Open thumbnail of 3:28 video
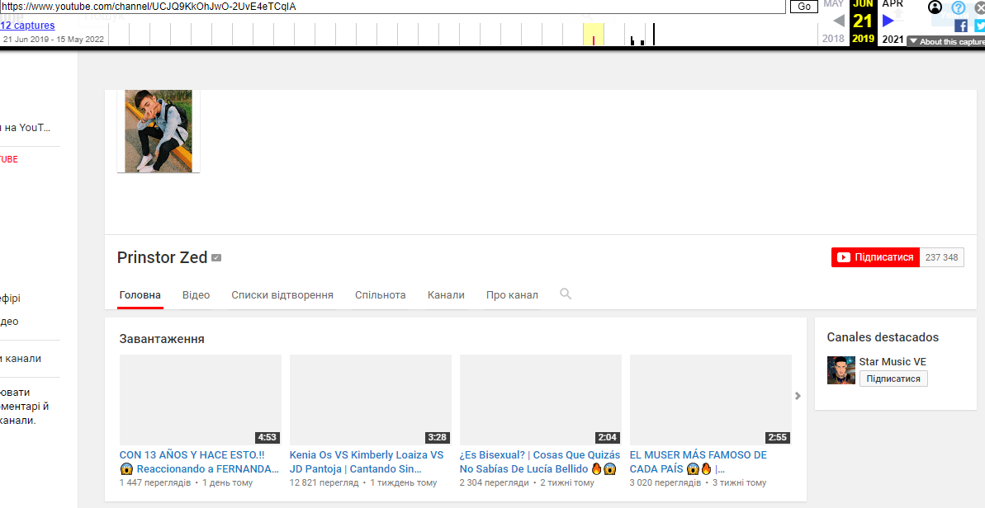The image size is (985, 508). 371,400
